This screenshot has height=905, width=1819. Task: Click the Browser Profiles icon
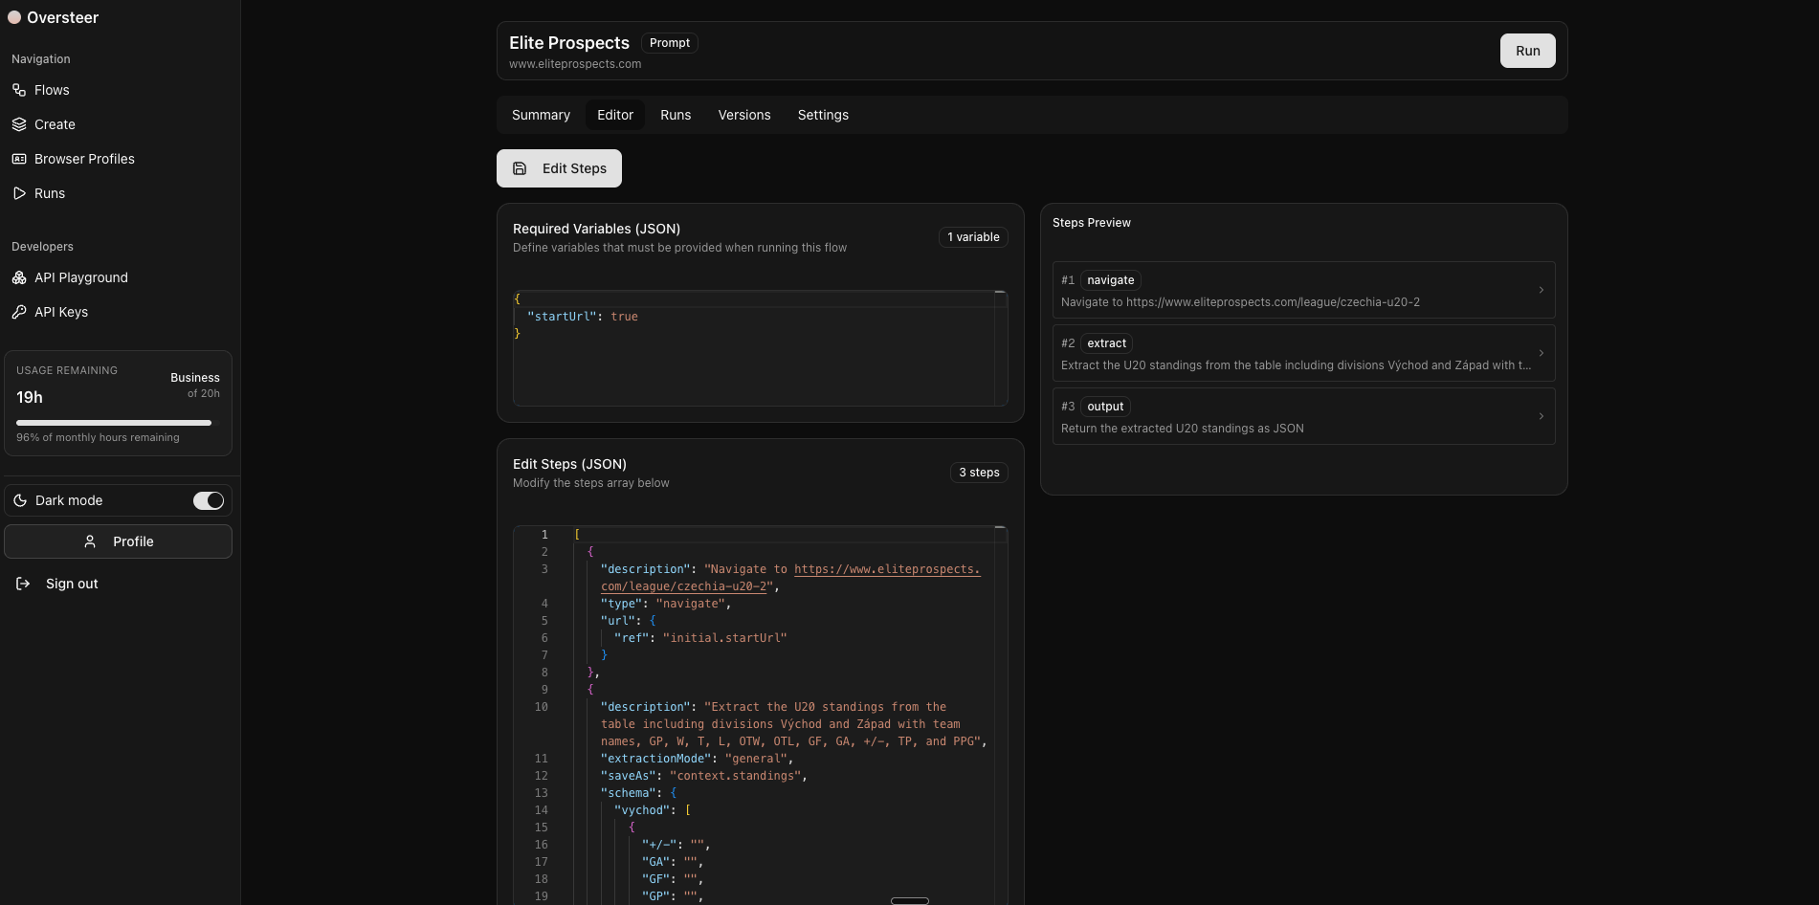click(19, 159)
